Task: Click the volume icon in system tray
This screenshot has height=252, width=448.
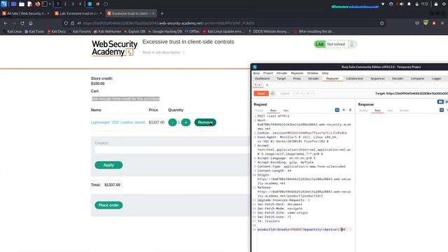Action: point(402,4)
